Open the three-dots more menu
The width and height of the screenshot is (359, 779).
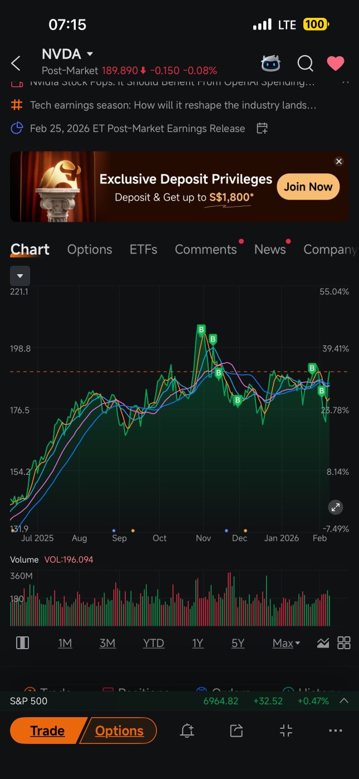tap(335, 731)
